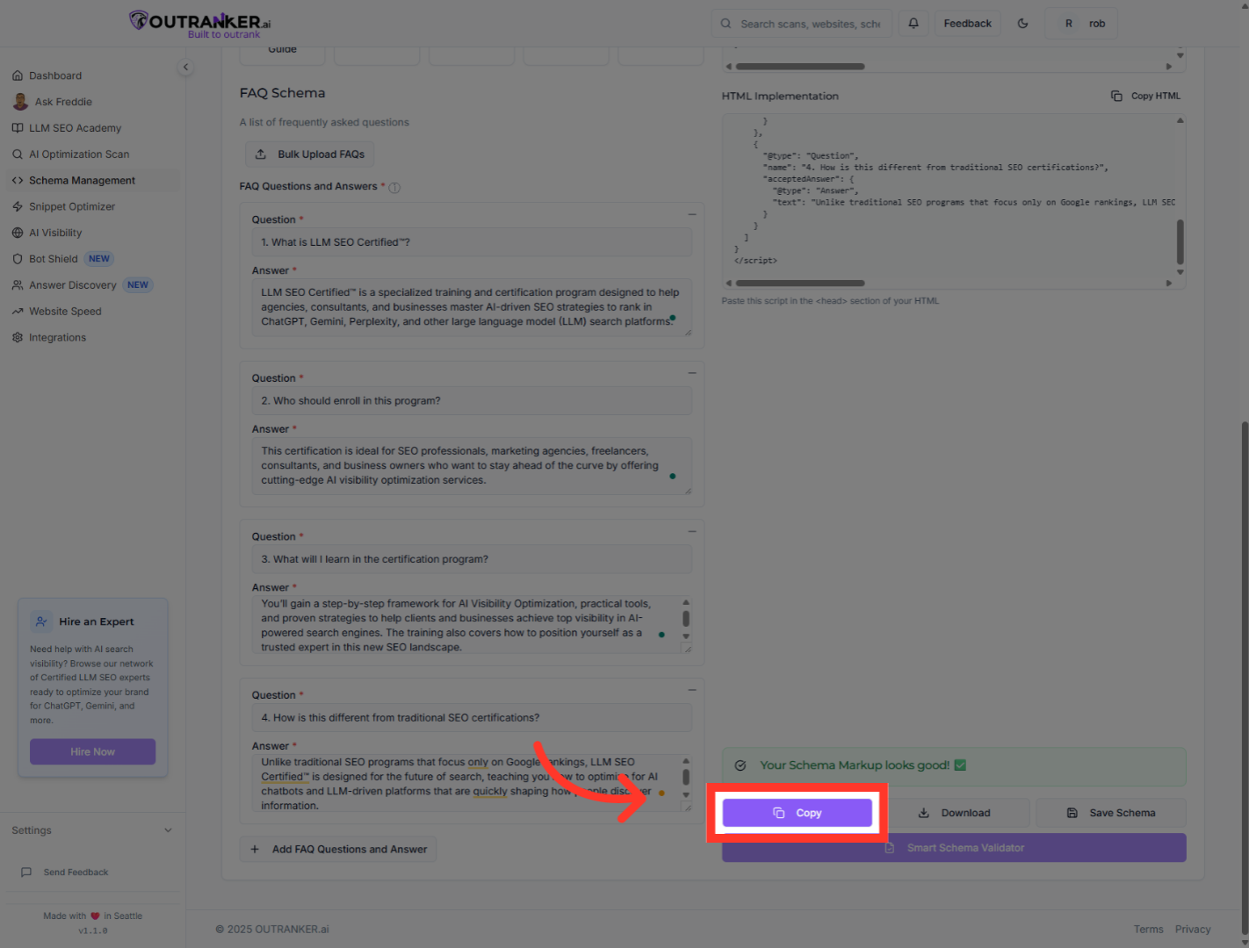Open Answer Discovery from the sidebar
The height and width of the screenshot is (948, 1249).
72,285
